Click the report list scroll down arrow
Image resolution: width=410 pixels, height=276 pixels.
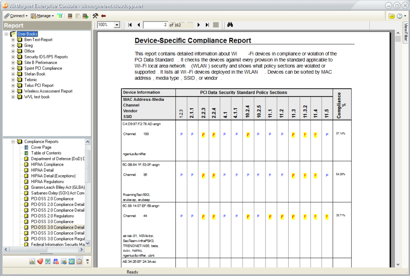88,243
